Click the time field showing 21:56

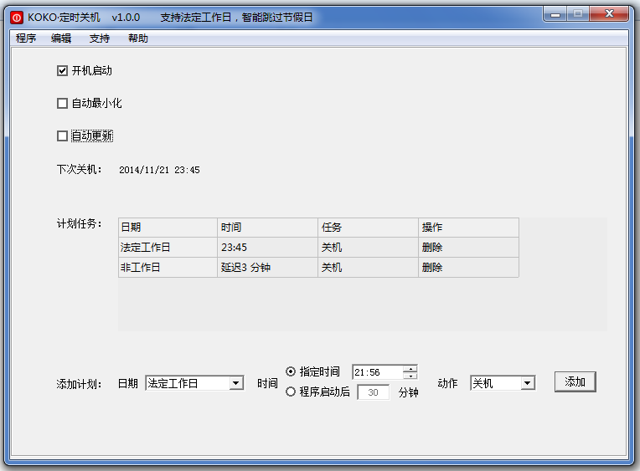click(x=377, y=372)
